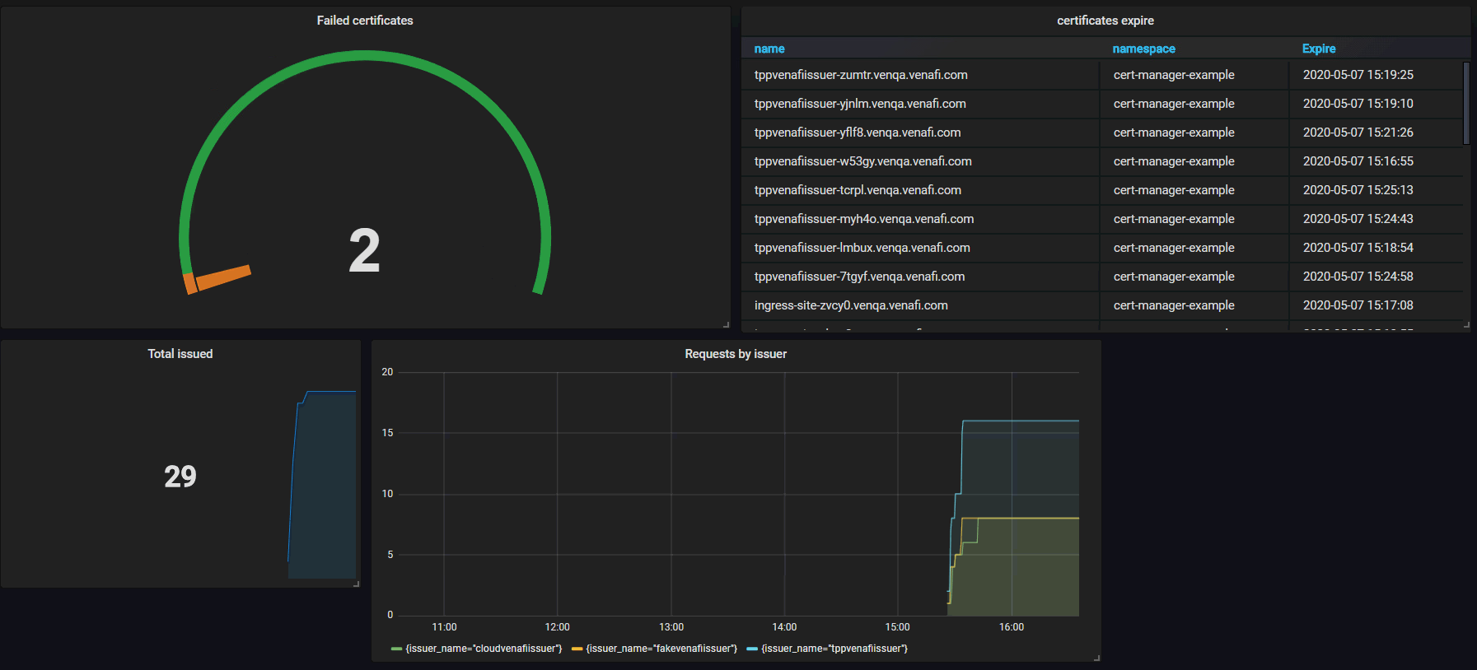Sort table by Expire column header
The height and width of the screenshot is (670, 1477).
(x=1319, y=49)
